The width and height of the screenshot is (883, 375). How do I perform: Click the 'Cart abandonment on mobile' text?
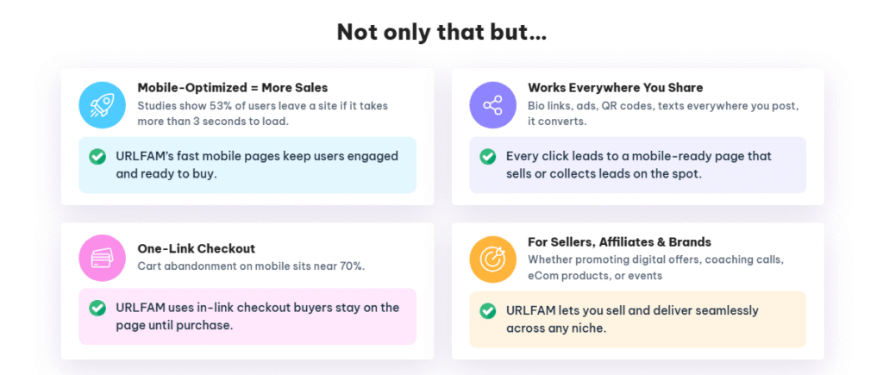(x=251, y=266)
